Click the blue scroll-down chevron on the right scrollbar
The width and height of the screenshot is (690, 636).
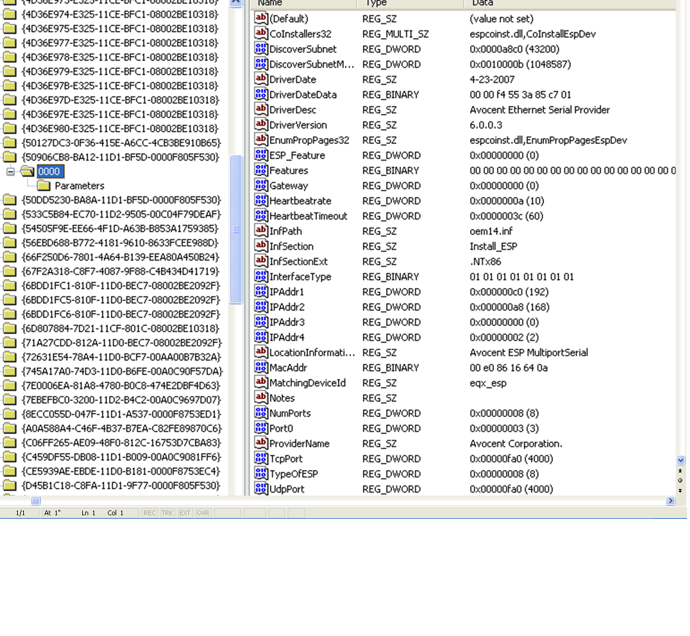click(680, 460)
